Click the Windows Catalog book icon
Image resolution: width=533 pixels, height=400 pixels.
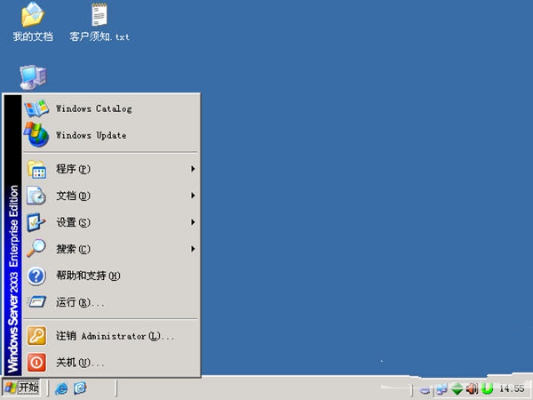(x=36, y=108)
